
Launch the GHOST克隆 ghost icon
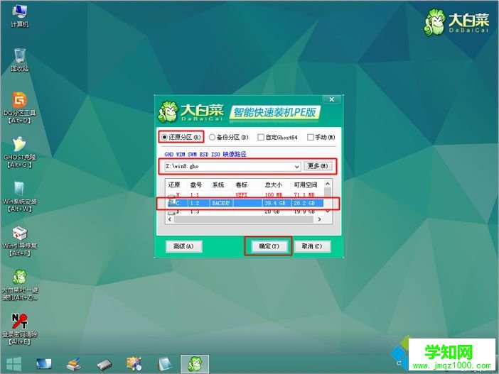coord(20,152)
